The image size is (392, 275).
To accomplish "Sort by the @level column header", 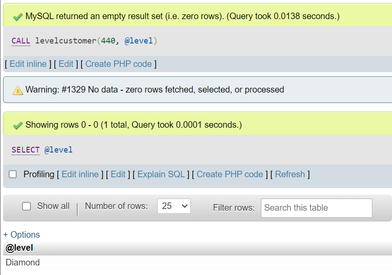I will [x=19, y=248].
